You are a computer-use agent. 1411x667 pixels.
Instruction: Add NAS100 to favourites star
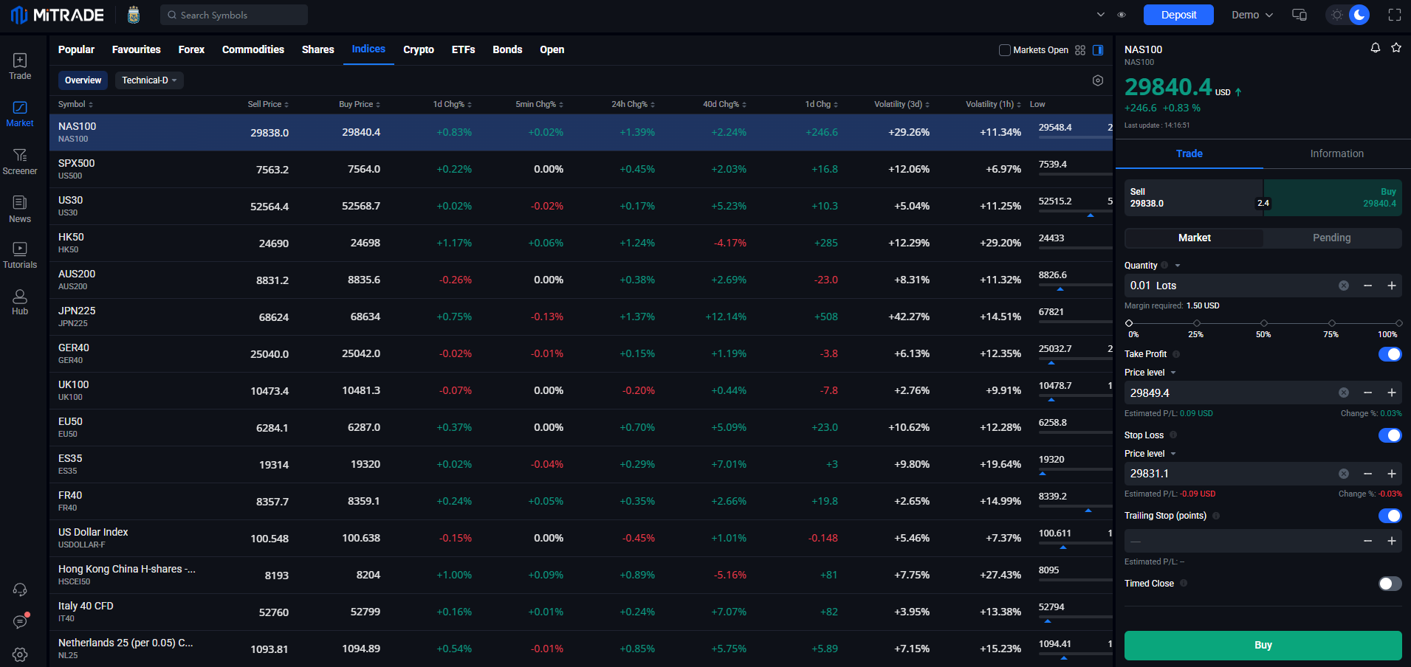pos(1396,48)
